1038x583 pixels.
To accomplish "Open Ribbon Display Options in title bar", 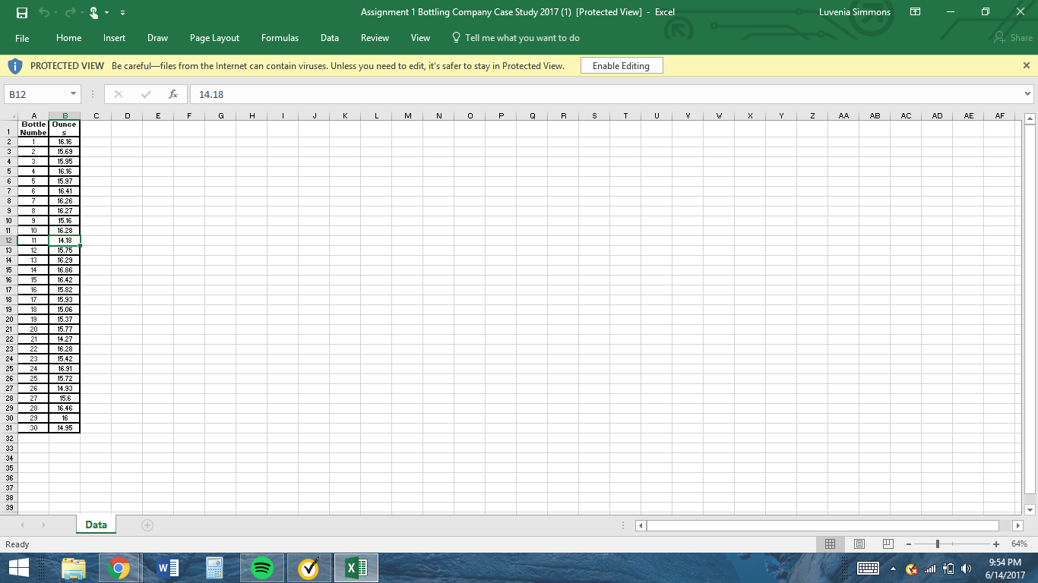I will [x=916, y=12].
